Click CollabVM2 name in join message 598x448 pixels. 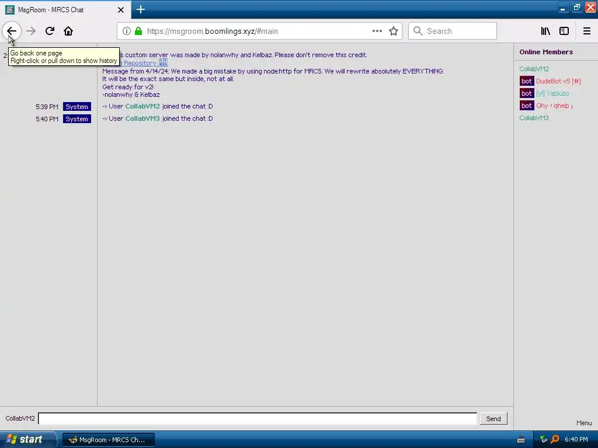click(x=142, y=106)
